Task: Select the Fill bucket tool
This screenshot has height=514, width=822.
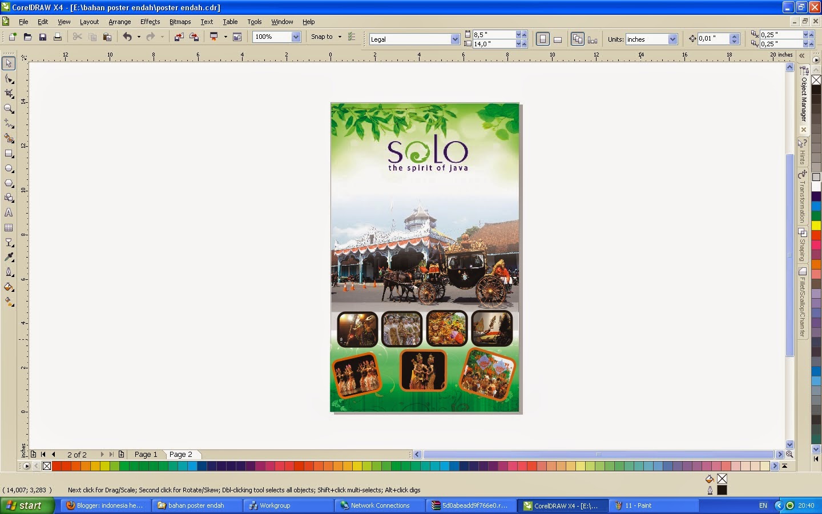Action: [x=9, y=287]
